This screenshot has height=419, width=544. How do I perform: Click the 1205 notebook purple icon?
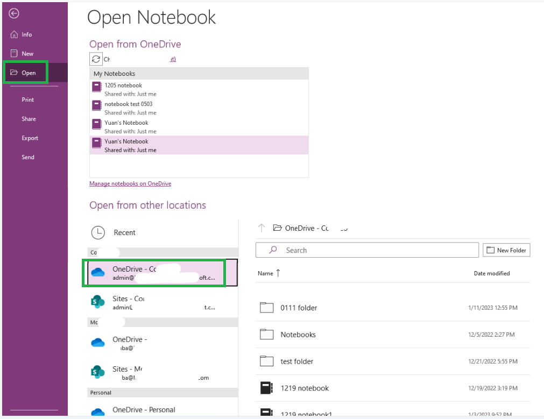[96, 87]
